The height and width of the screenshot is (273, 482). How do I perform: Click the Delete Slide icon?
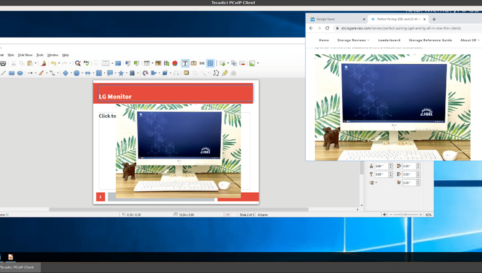coord(242,63)
